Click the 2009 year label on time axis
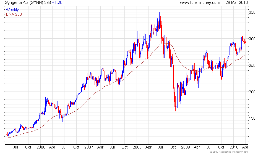Viewport: 271px width, 154px height. pyautogui.click(x=186, y=147)
